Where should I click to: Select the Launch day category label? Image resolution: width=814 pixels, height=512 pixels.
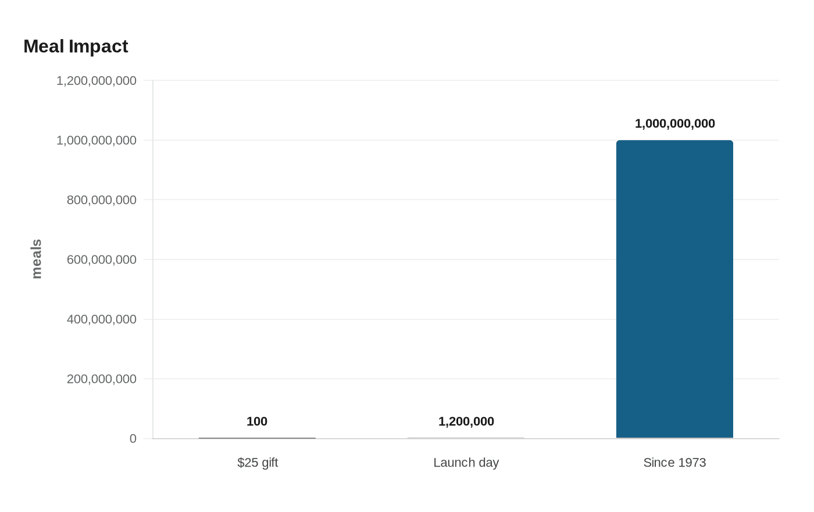point(466,463)
